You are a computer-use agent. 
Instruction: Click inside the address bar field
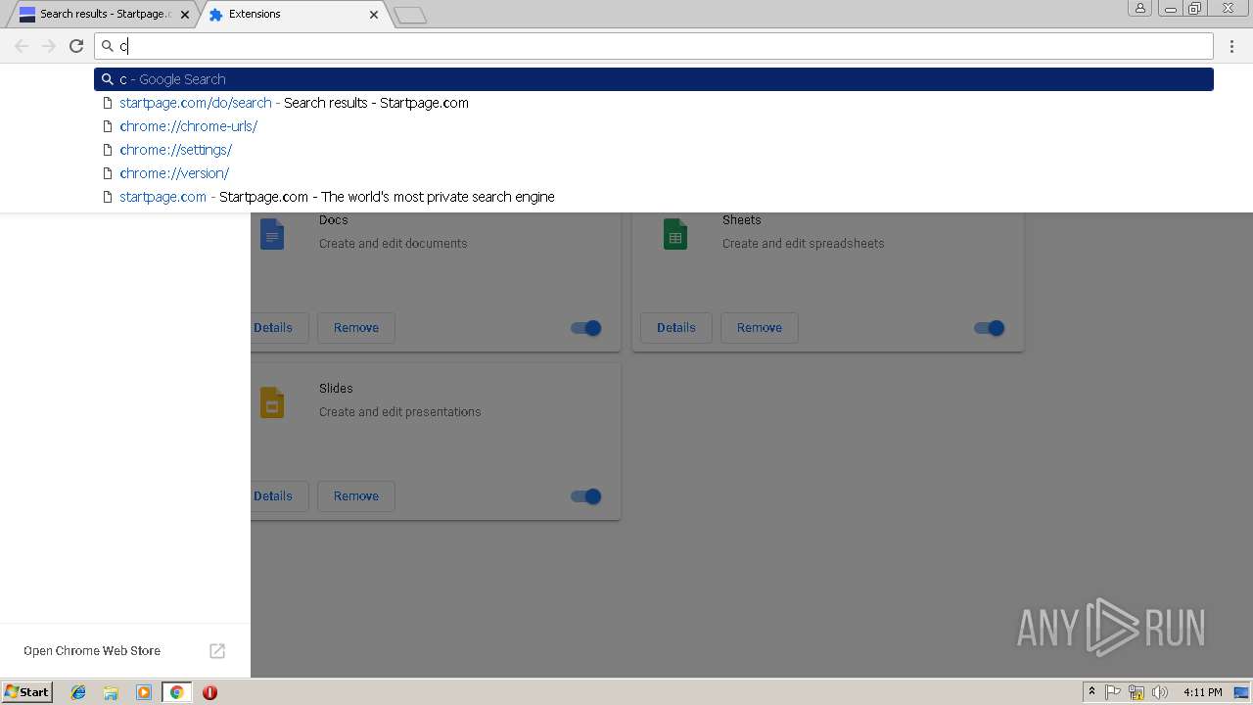click(x=654, y=46)
